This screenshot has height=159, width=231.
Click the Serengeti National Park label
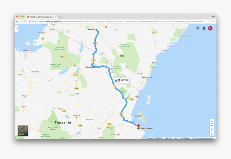(60, 48)
